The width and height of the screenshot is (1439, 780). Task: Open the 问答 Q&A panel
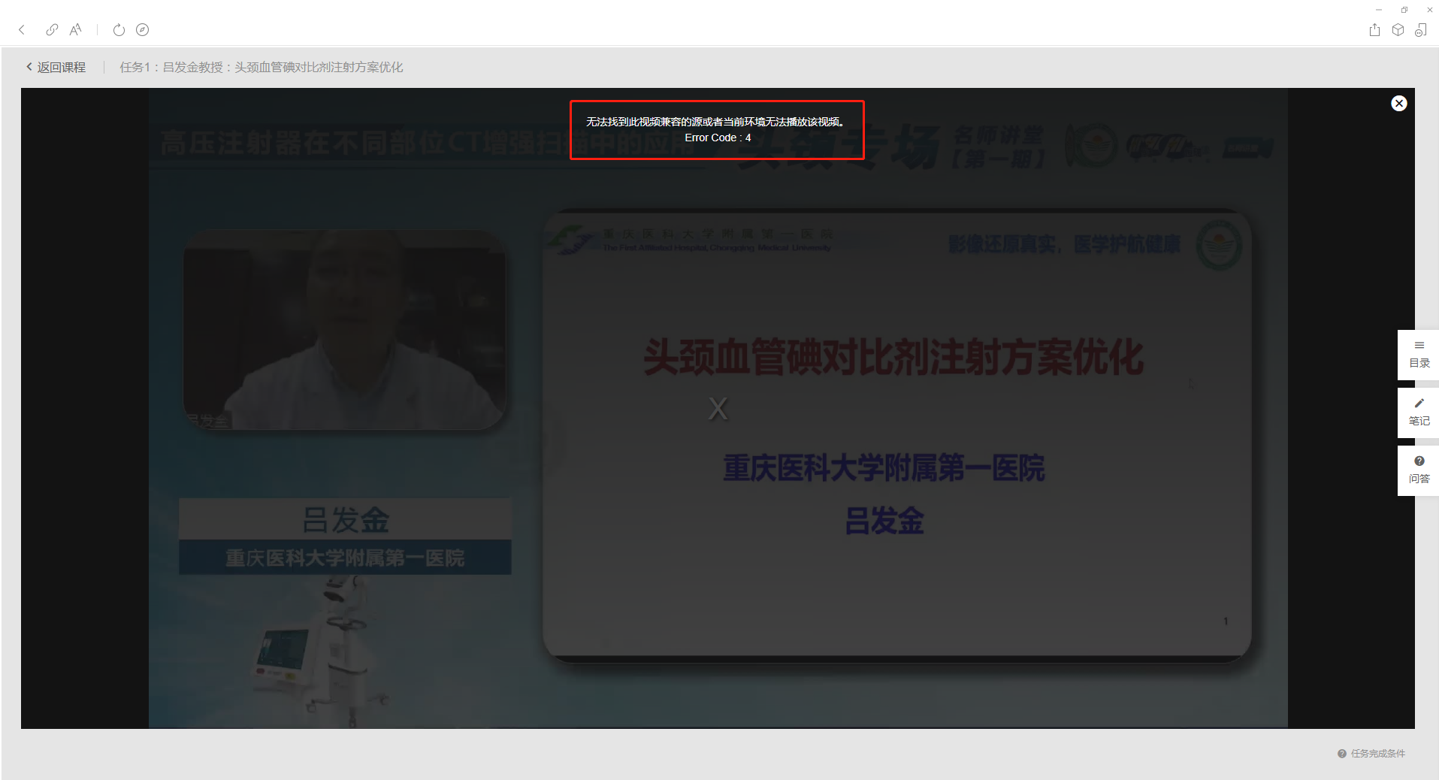click(1419, 470)
